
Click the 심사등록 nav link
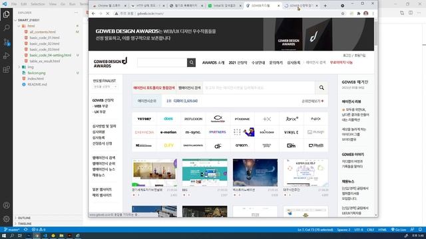coord(294,62)
